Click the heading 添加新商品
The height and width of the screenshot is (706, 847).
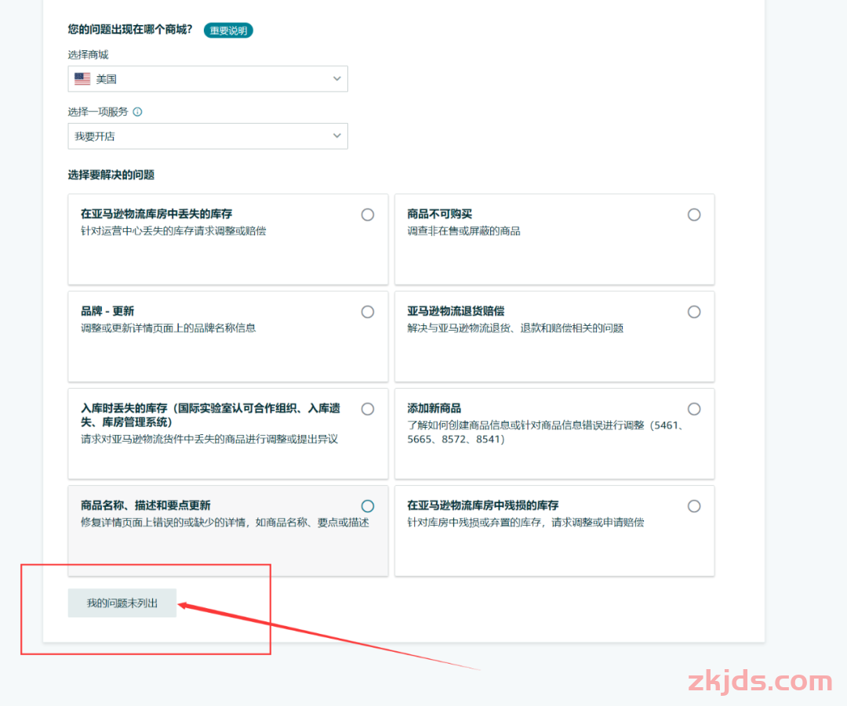pos(434,408)
